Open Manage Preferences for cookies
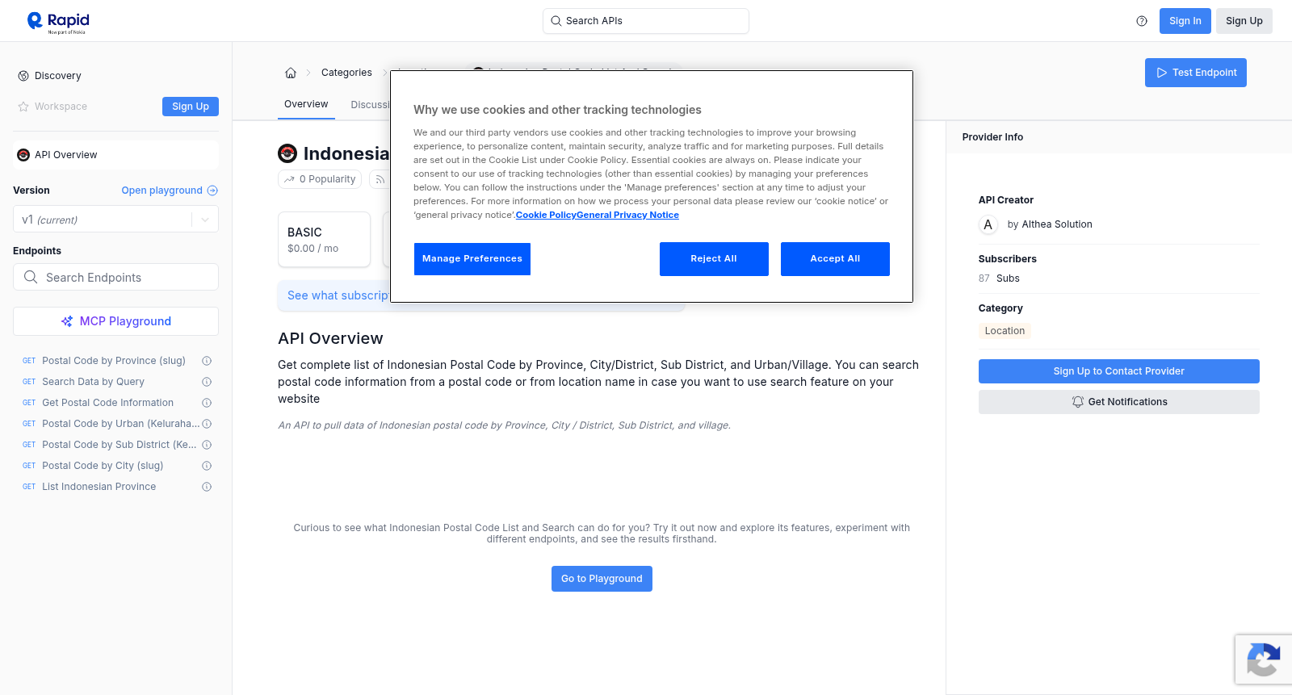The height and width of the screenshot is (695, 1292). [472, 259]
